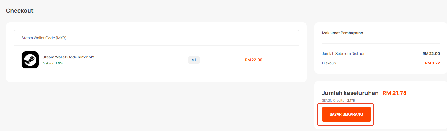Select the Steam Wallet Code RM22 MY title
447x131 pixels.
pyautogui.click(x=68, y=57)
